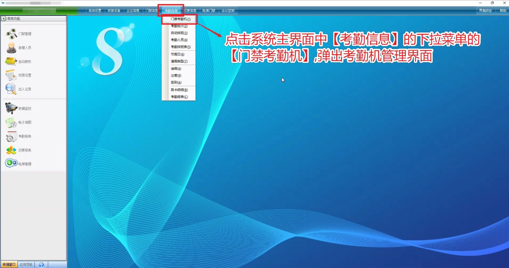The width and height of the screenshot is (509, 268).
Task: Open the 系统设置 menu
Action: (95, 11)
